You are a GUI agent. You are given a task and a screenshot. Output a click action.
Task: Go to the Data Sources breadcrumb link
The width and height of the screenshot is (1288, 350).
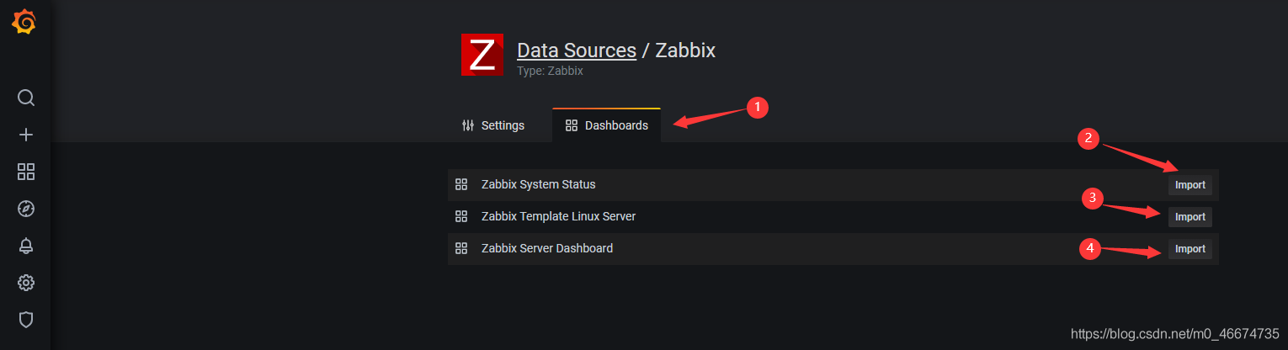(577, 50)
